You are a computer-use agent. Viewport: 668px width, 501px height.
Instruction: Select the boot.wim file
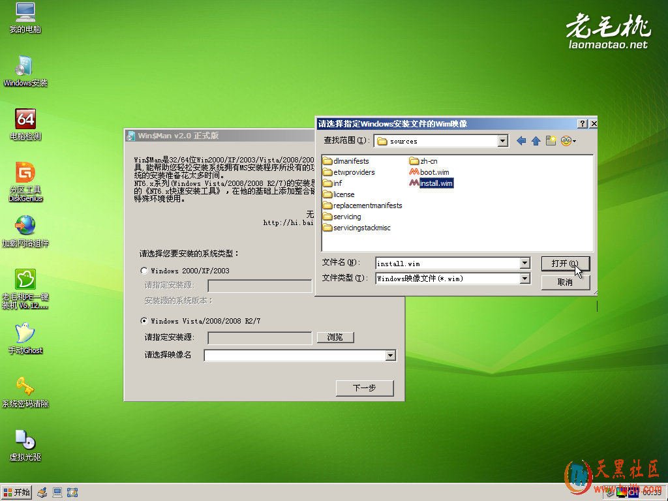point(434,172)
